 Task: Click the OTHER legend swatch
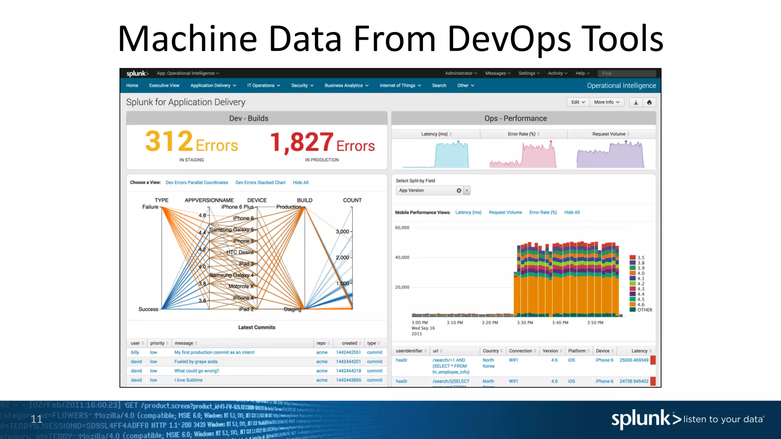[632, 310]
